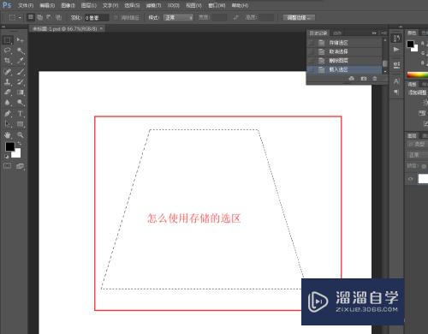Select the Brush tool
This screenshot has height=334, width=428.
click(20, 71)
